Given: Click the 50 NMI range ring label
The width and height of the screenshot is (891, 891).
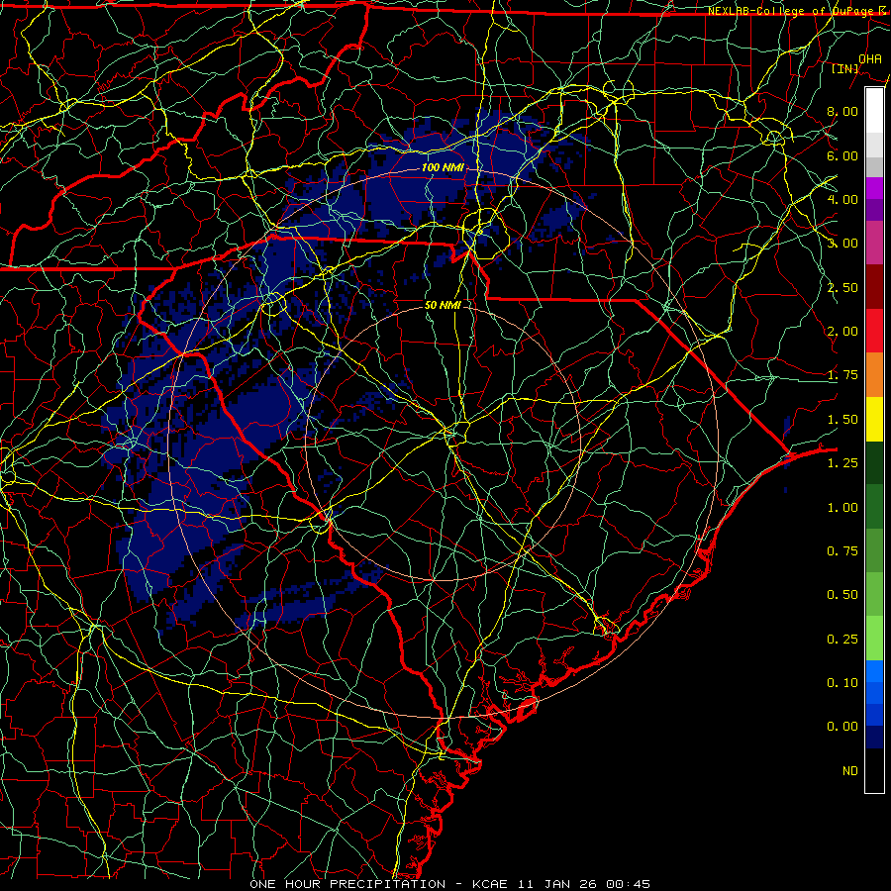Looking at the screenshot, I should [443, 305].
